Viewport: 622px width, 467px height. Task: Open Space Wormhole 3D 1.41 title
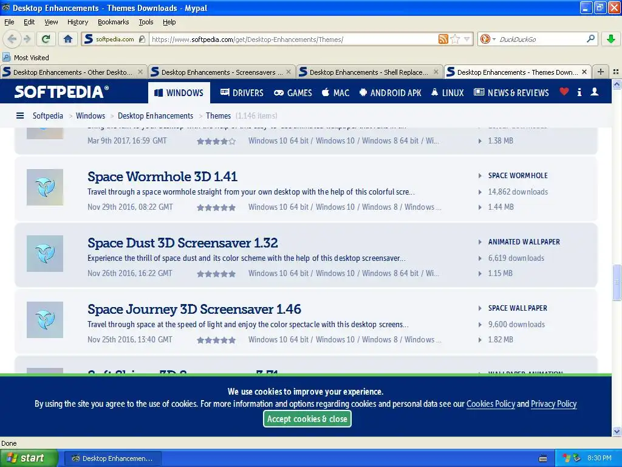click(x=163, y=176)
